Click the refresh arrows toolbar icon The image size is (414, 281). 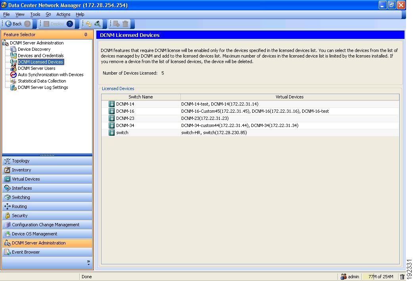[x=89, y=24]
